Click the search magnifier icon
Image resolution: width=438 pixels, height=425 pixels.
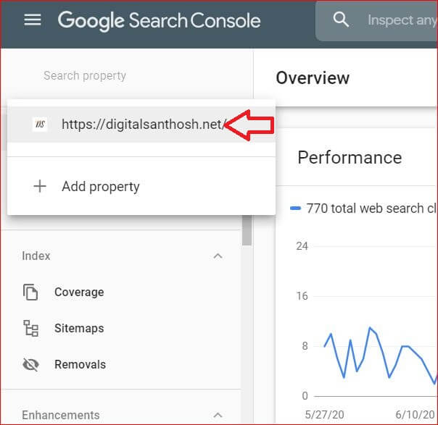click(x=341, y=20)
